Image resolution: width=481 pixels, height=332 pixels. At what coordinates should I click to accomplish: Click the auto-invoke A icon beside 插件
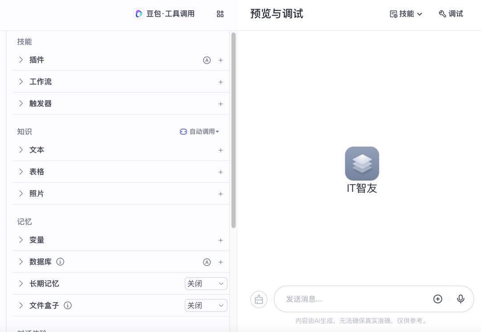click(x=206, y=60)
